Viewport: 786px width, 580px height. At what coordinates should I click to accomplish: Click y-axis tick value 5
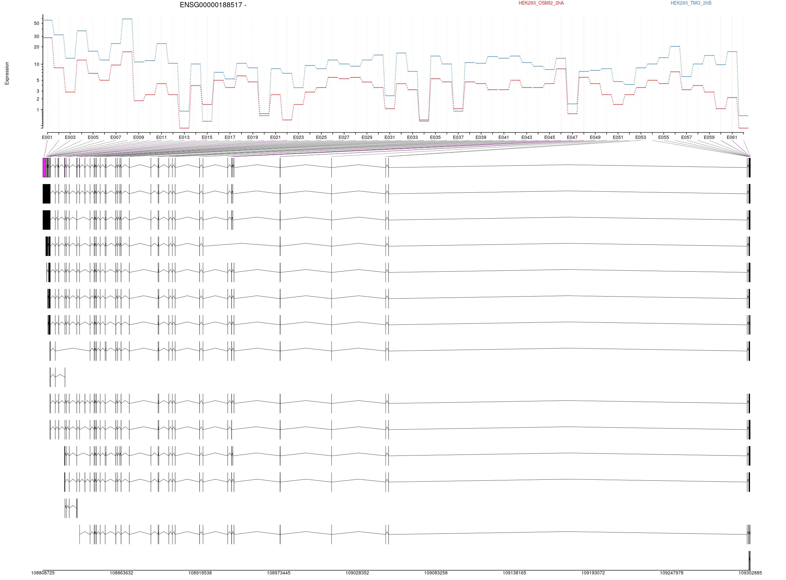[x=38, y=80]
